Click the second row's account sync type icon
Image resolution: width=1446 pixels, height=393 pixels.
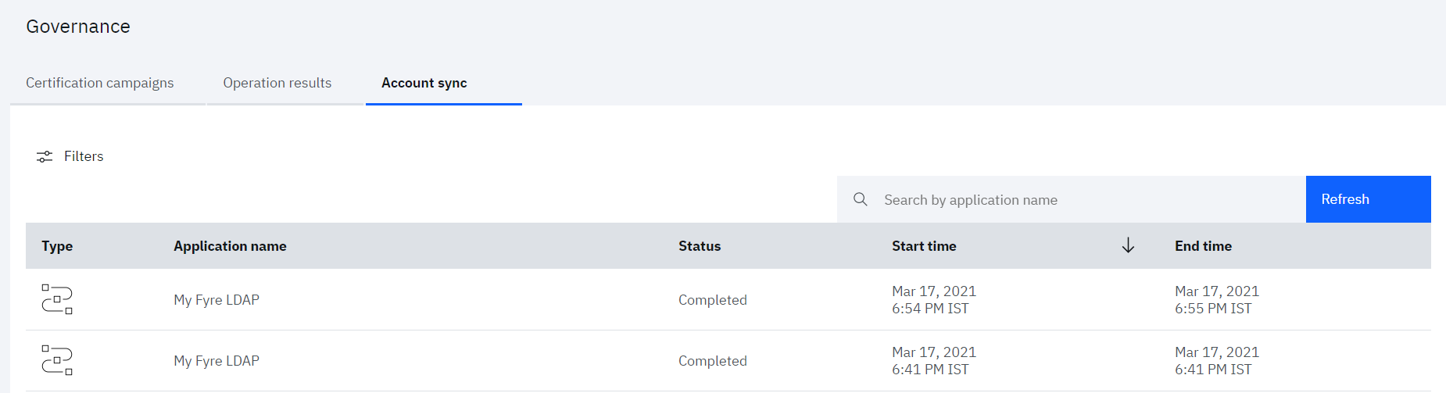57,360
